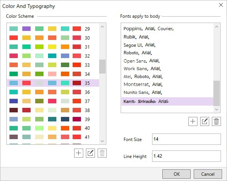Choose color scheme row 38
This screenshot has height=181, width=227.
pyautogui.click(x=53, y=110)
